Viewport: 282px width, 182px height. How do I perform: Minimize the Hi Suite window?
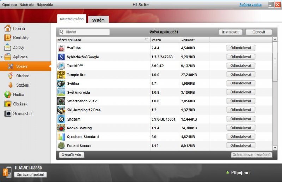(x=271, y=5)
